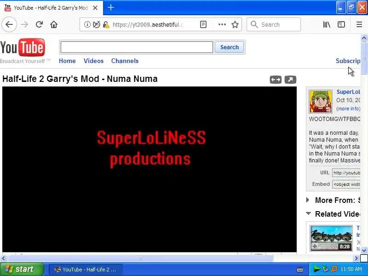
Task: Click the green arrow tray icon
Action: coord(316,269)
